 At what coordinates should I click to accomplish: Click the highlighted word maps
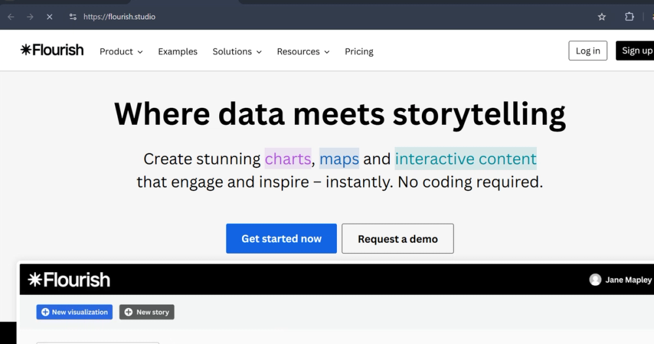339,159
